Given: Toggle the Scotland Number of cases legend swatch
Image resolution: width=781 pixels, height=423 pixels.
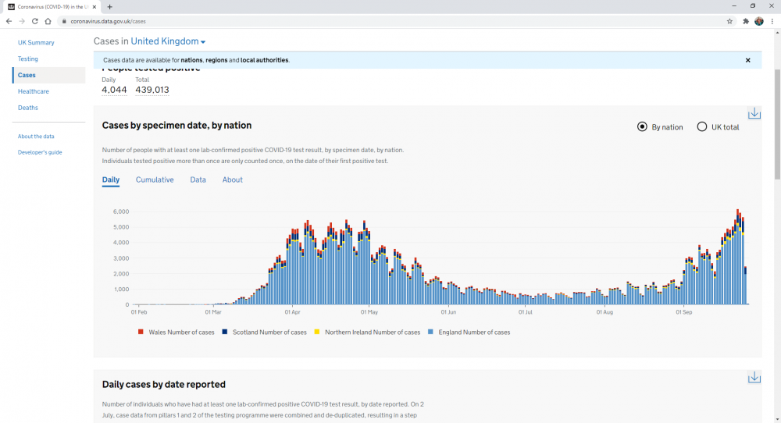Looking at the screenshot, I should pyautogui.click(x=225, y=332).
